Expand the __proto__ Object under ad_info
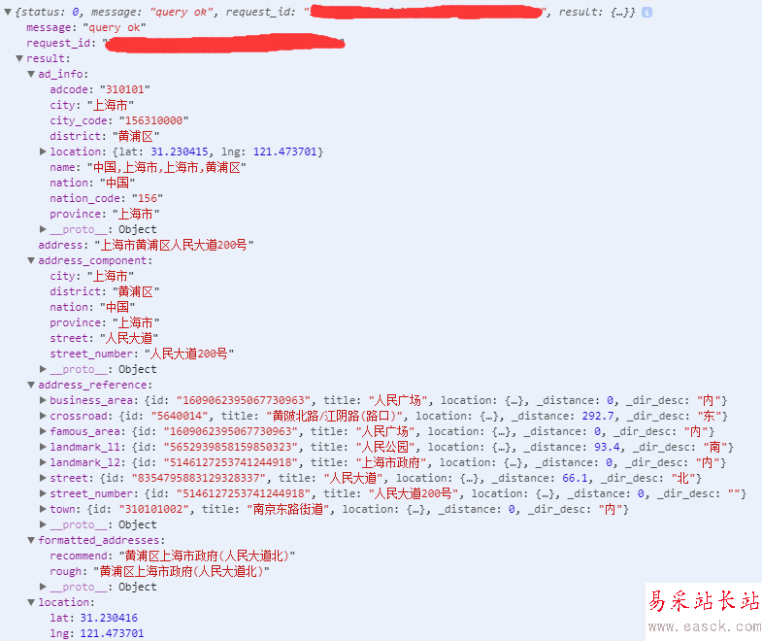Image resolution: width=762 pixels, height=641 pixels. coord(43,229)
